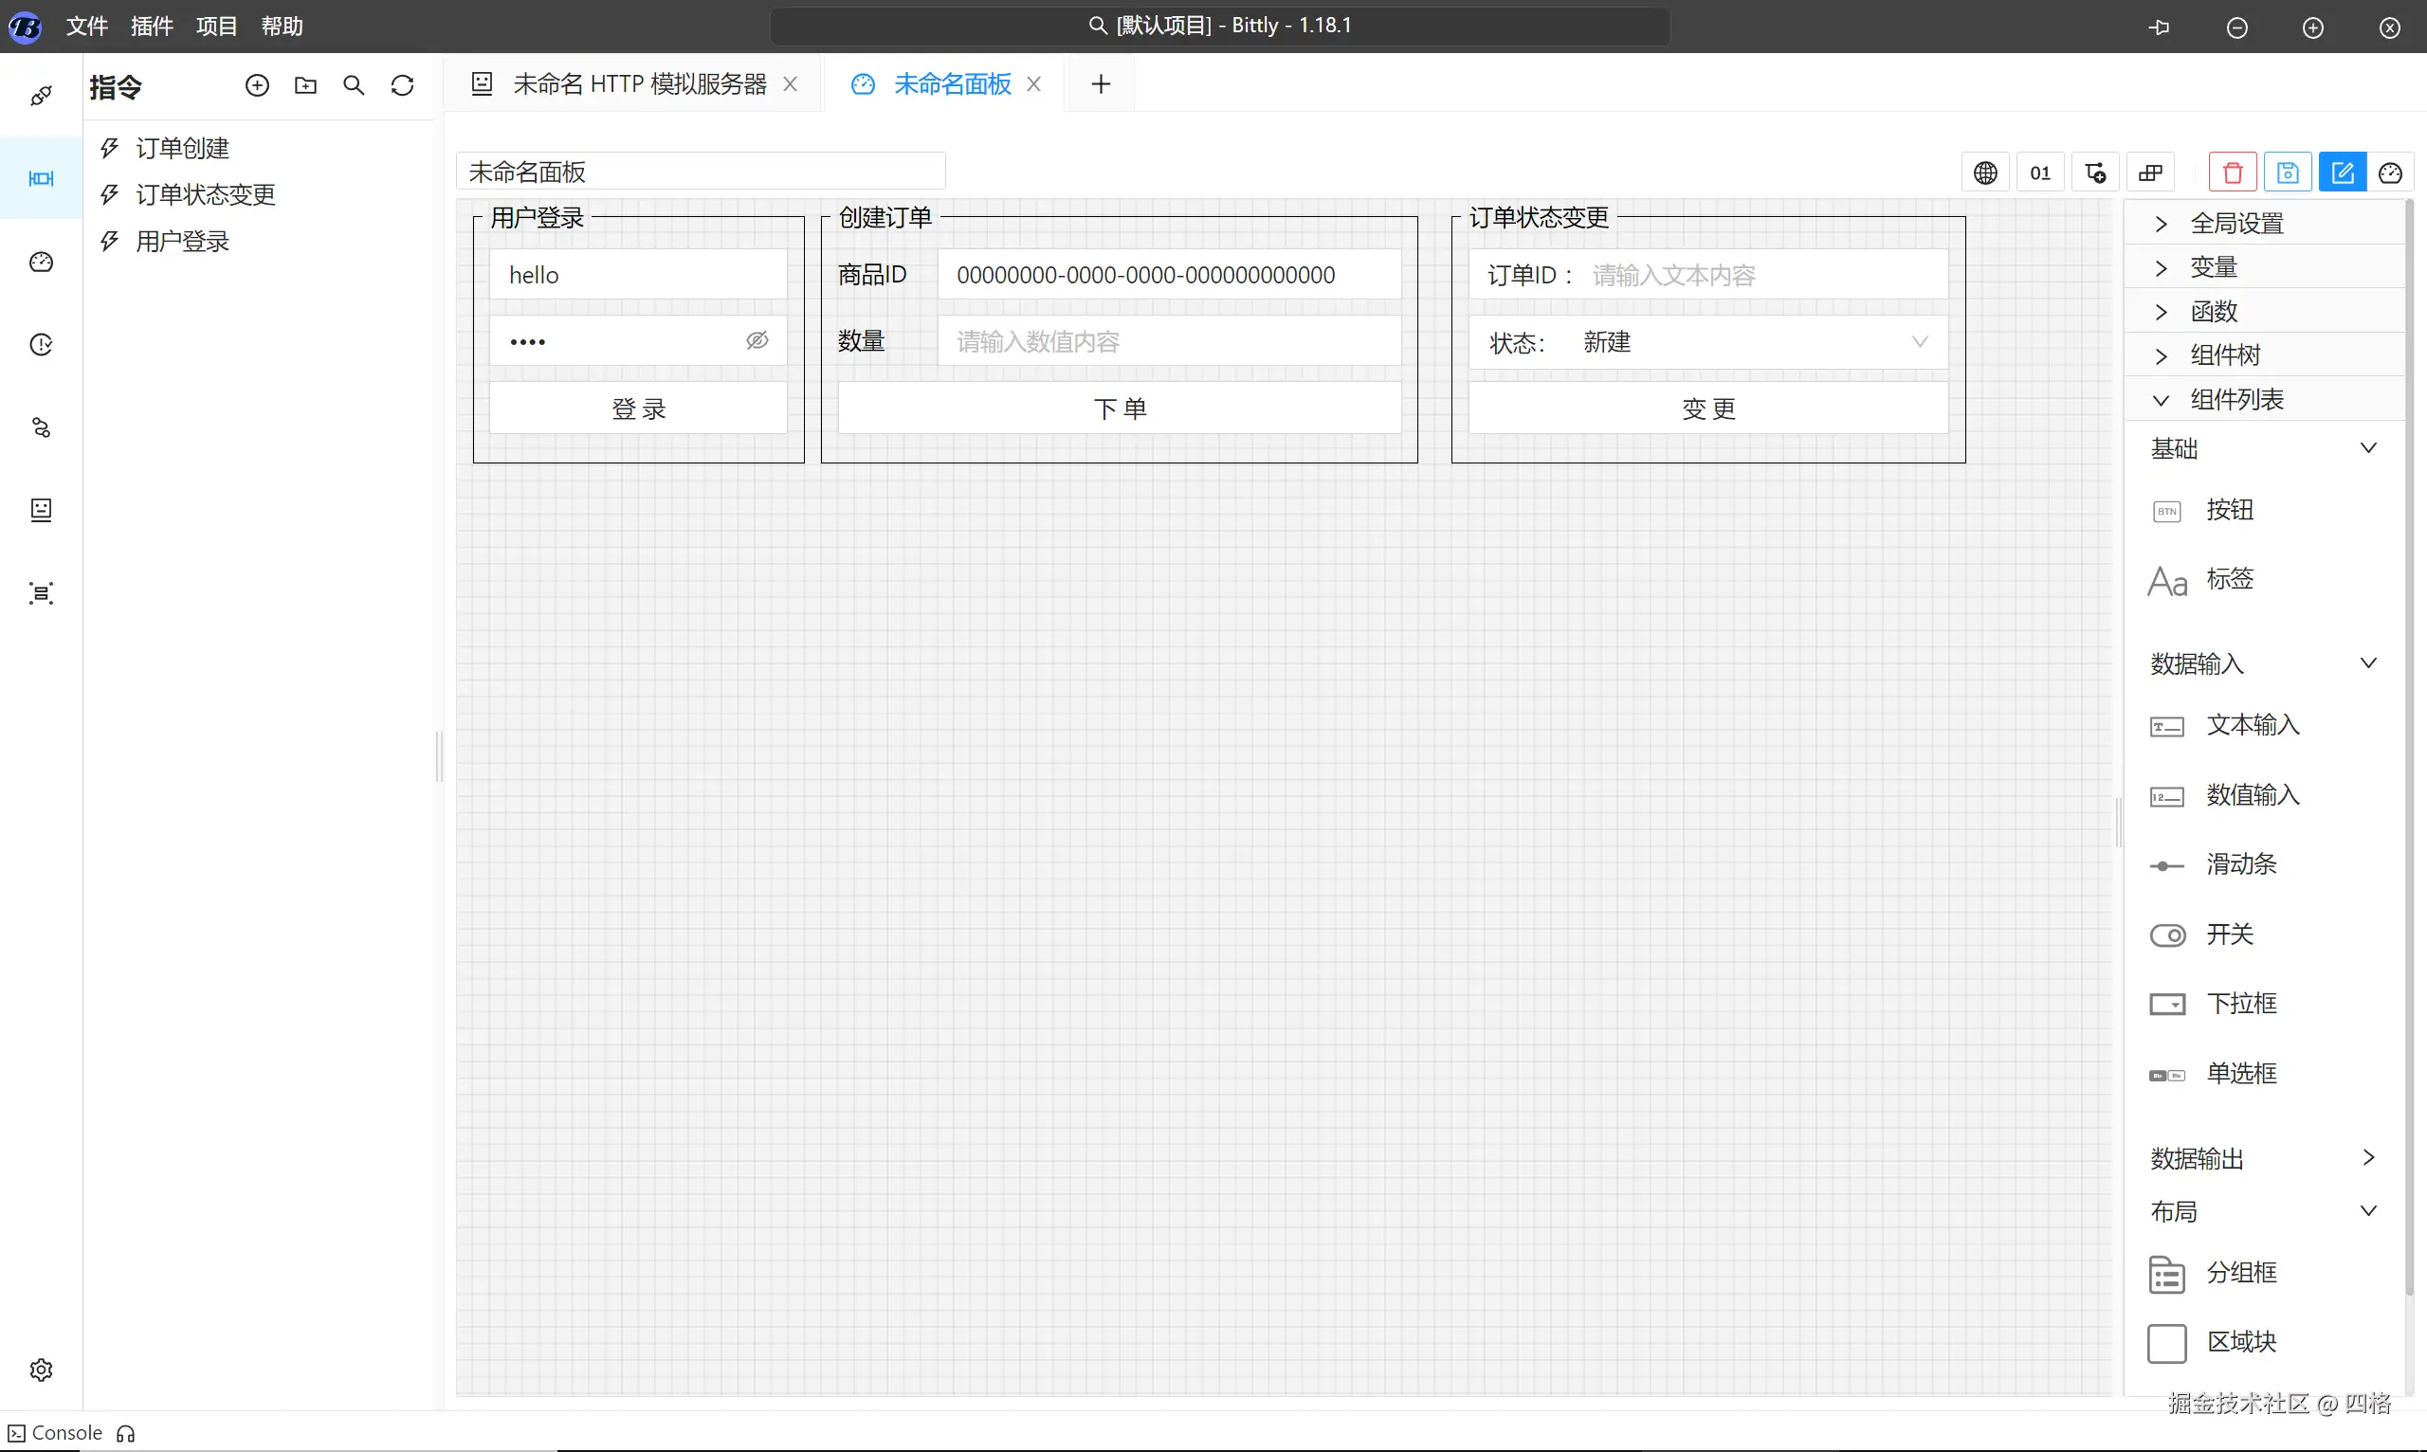Refresh the 指令 command list
The width and height of the screenshot is (2427, 1452).
(x=402, y=86)
